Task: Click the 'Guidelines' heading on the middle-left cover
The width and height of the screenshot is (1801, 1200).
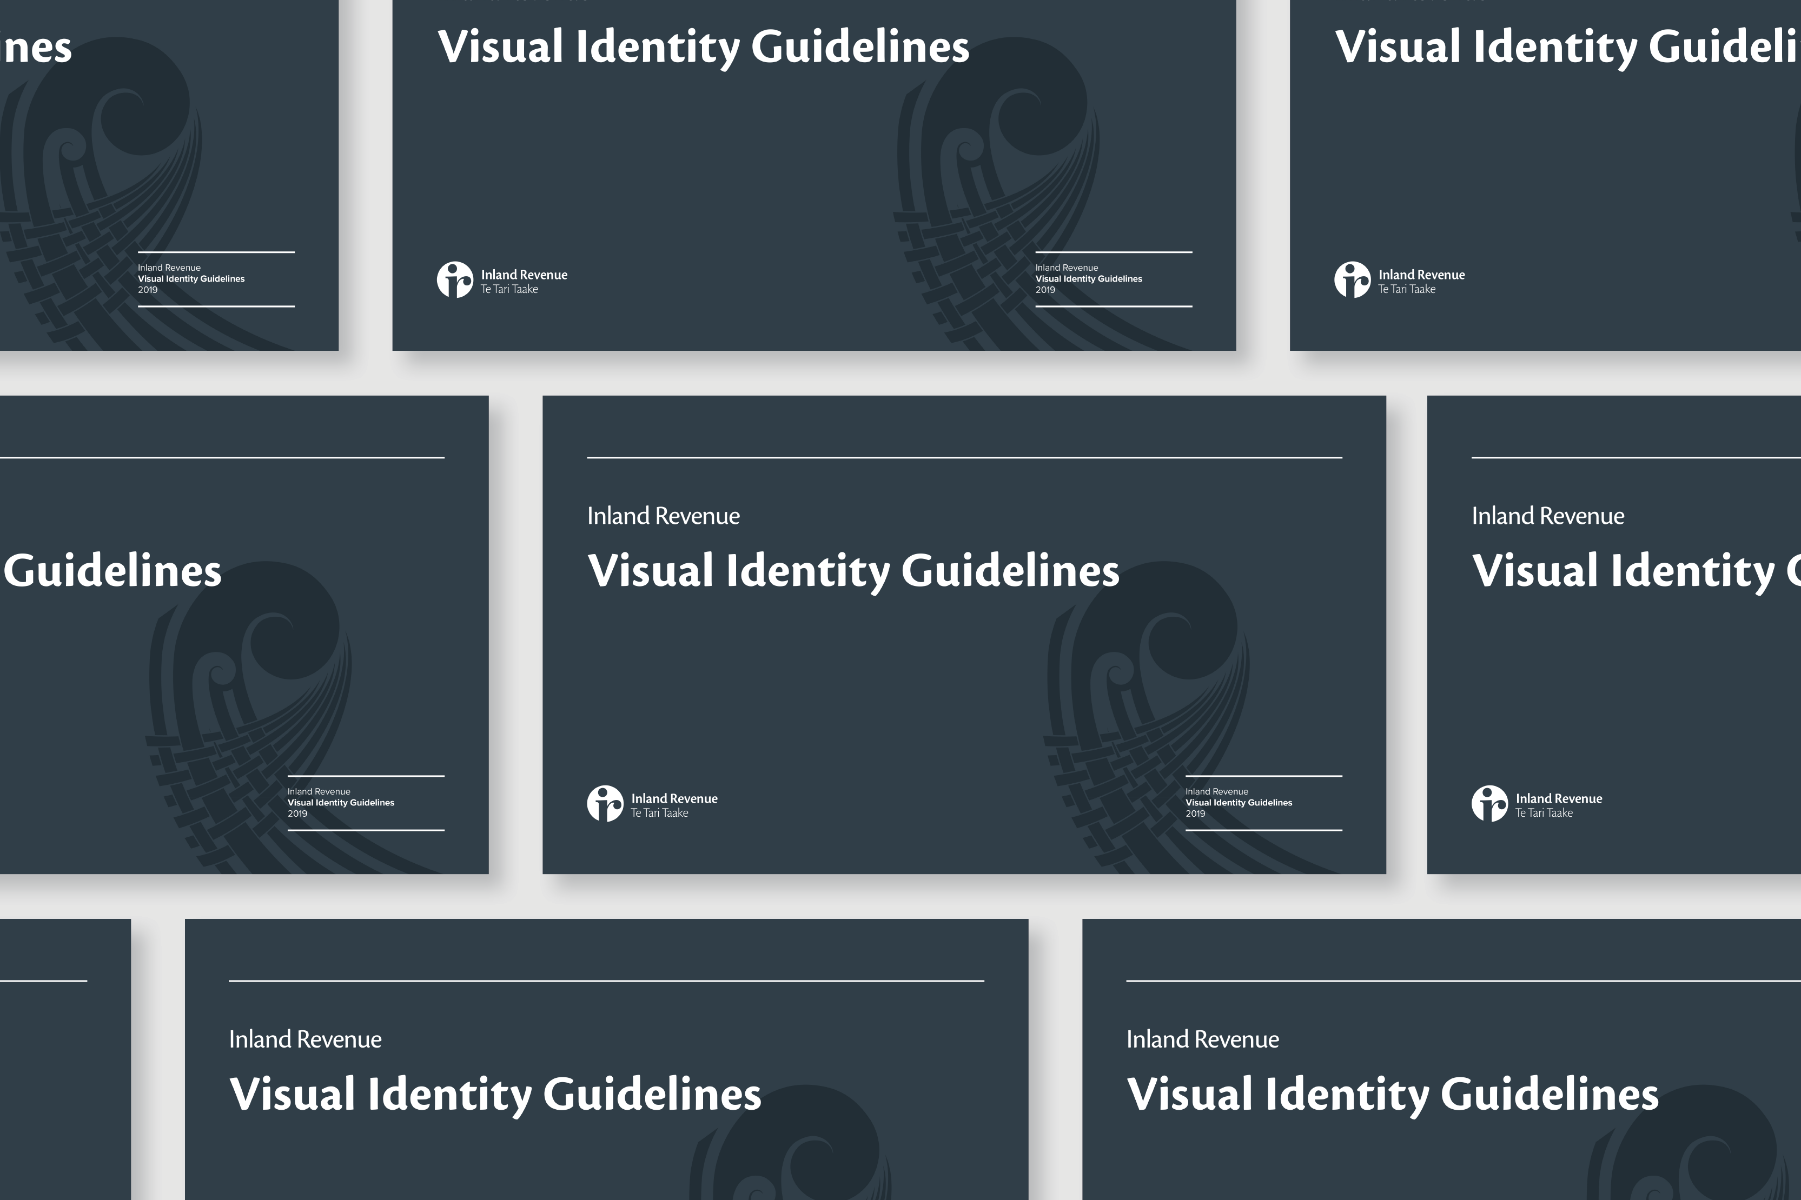Action: coord(112,571)
